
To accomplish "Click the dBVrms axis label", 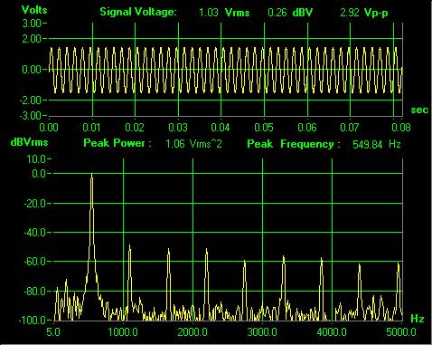I will point(29,142).
